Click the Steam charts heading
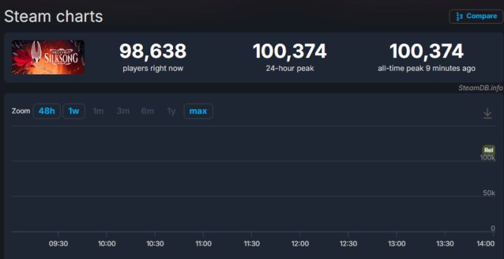Viewport: 504px width, 259px height. tap(54, 16)
